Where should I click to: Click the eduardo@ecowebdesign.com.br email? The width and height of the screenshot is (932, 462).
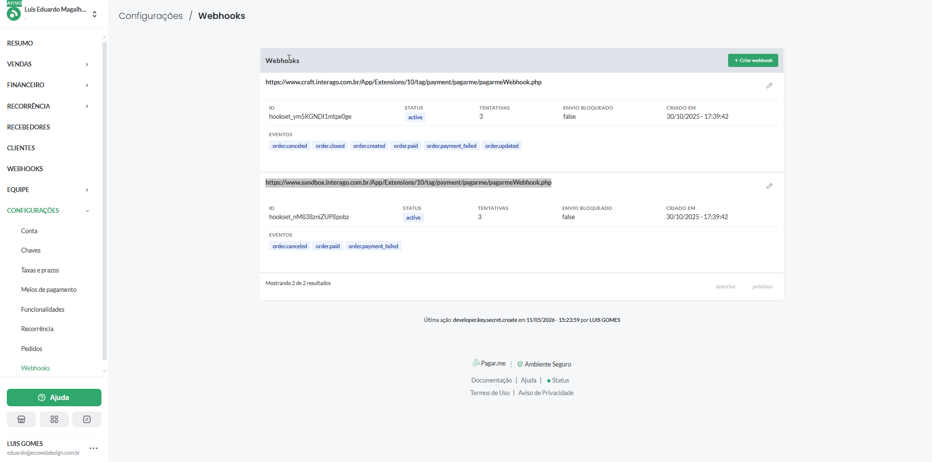[x=43, y=453]
